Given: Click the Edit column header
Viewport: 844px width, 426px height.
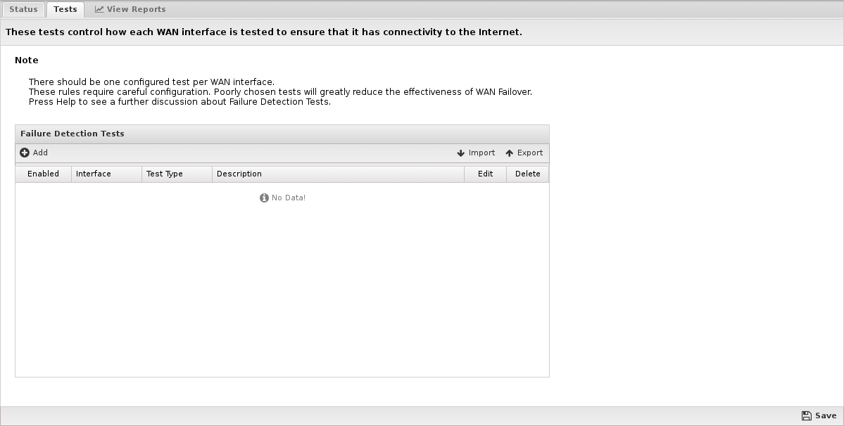Looking at the screenshot, I should click(x=486, y=174).
